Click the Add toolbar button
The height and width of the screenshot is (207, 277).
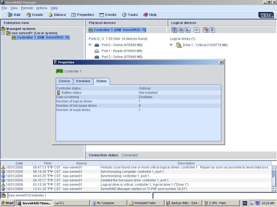coord(14,15)
